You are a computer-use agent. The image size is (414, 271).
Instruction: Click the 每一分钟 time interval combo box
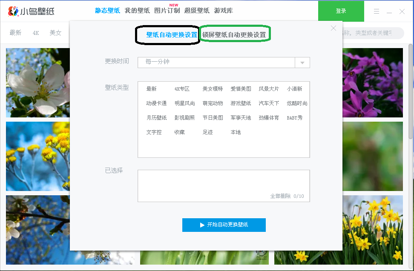(224, 63)
